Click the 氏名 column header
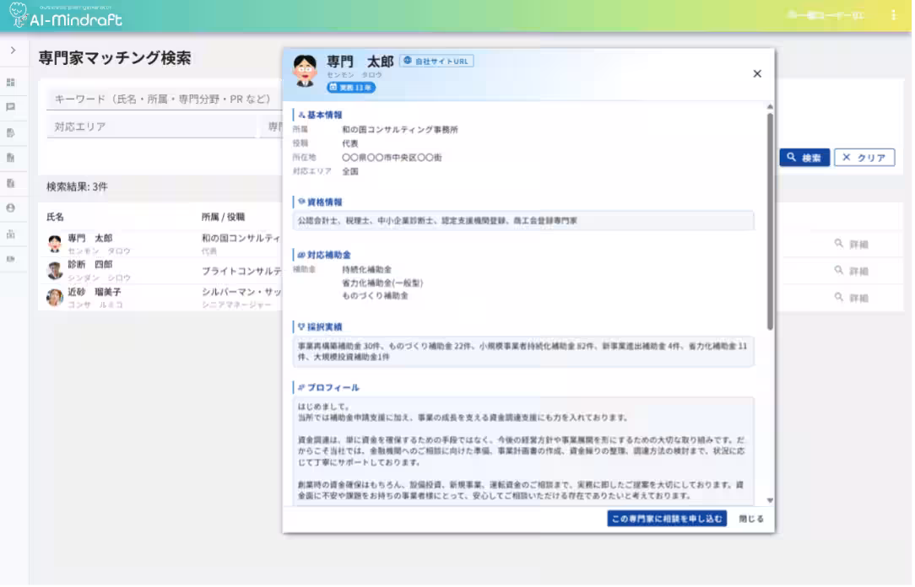915x587 pixels. 56,218
